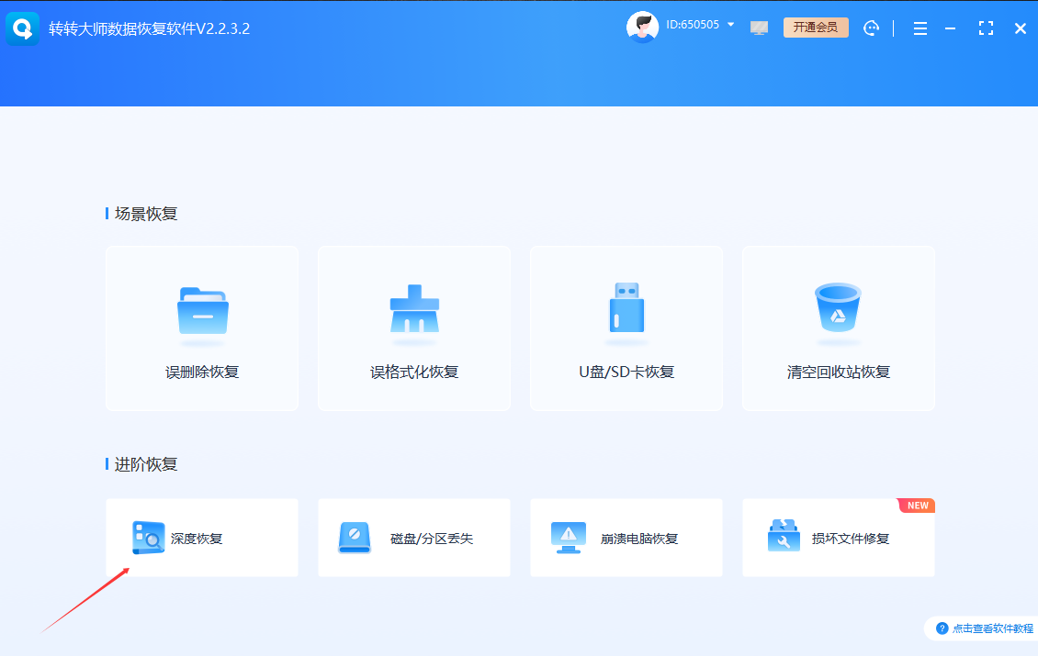
Task: Open the hamburger menu in the title bar
Action: 920,28
